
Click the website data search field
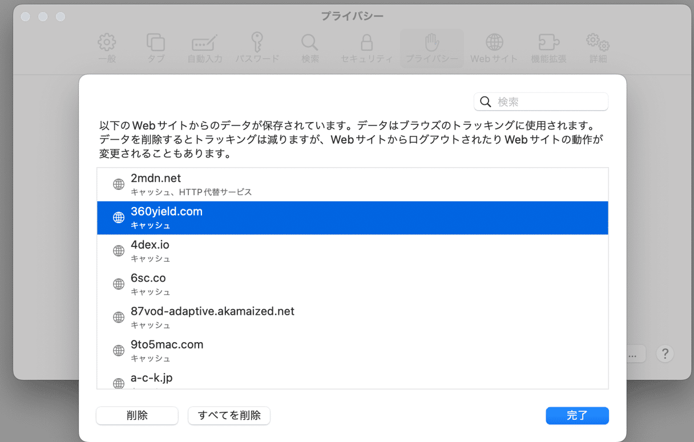[541, 102]
